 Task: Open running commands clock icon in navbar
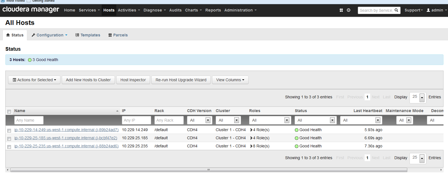[349, 10]
